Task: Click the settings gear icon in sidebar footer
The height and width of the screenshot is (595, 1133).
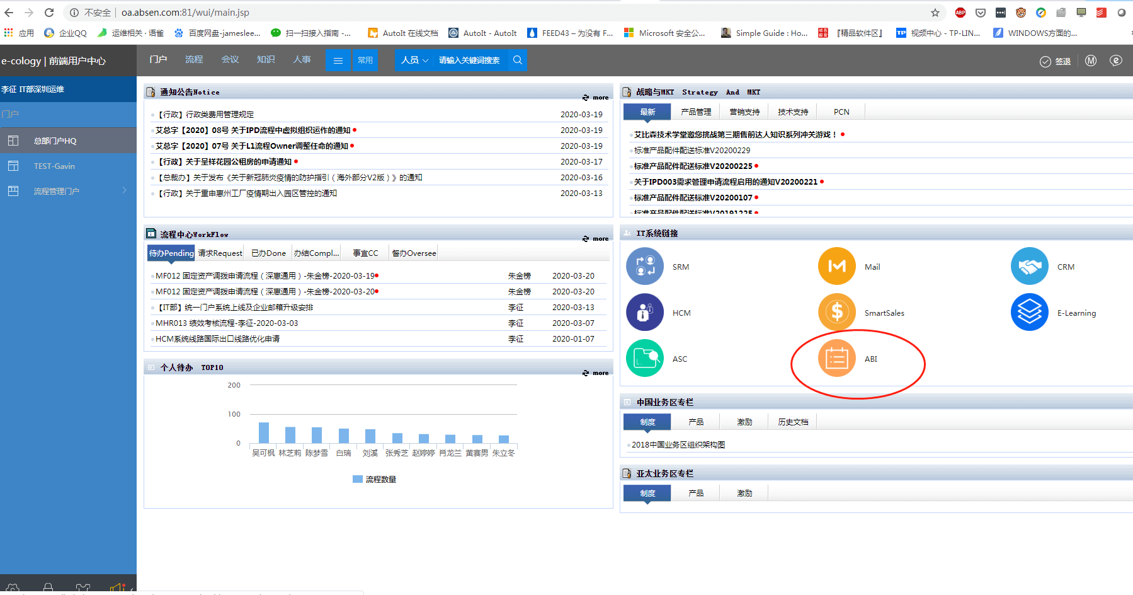Action: [13, 589]
